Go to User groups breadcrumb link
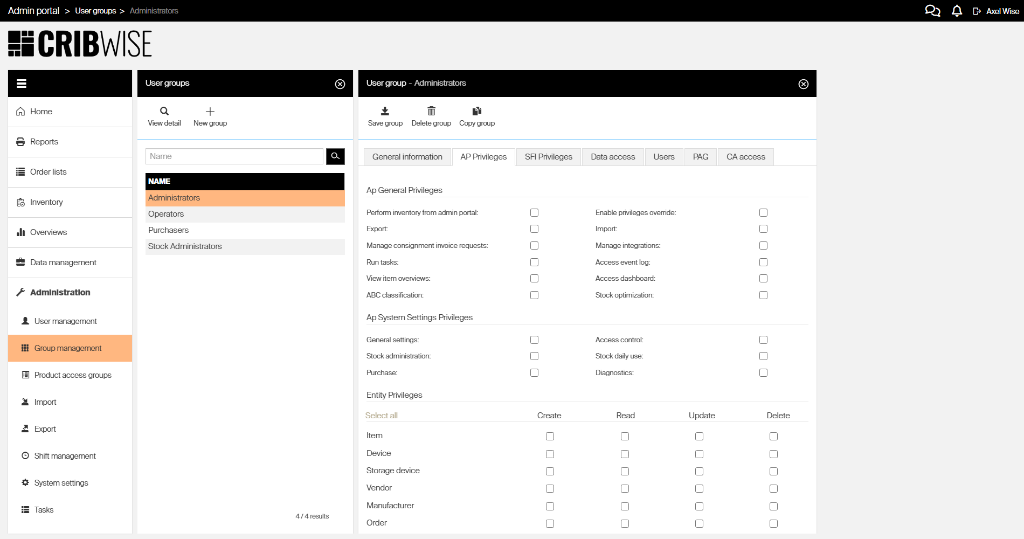Image resolution: width=1024 pixels, height=539 pixels. (95, 11)
